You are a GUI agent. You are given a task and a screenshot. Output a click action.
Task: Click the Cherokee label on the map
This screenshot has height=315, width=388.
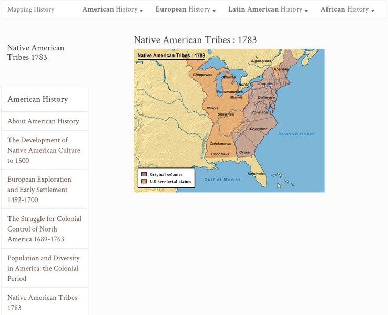click(259, 129)
